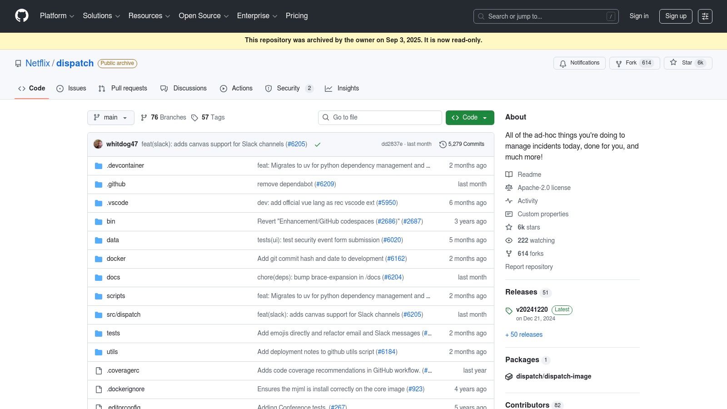The width and height of the screenshot is (727, 409).
Task: Switch to the Issues tab
Action: pyautogui.click(x=71, y=88)
